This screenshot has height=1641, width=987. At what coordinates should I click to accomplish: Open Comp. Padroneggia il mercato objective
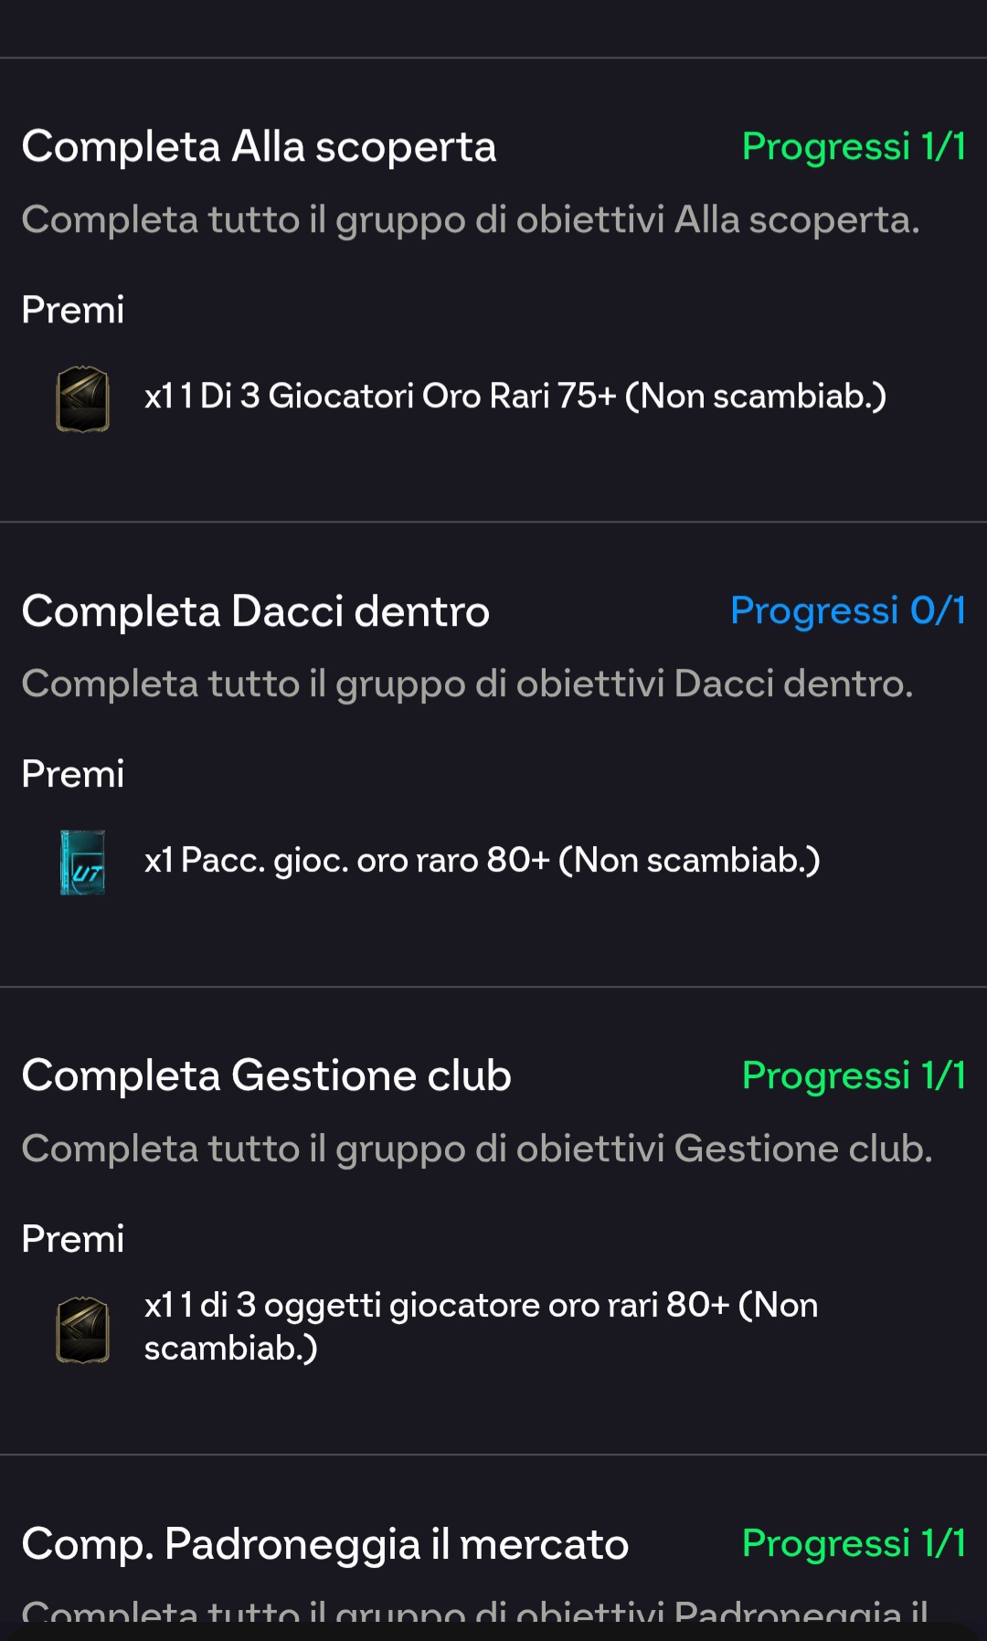click(x=325, y=1544)
